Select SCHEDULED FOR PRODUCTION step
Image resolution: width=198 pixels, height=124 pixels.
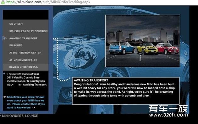[x=28, y=31]
